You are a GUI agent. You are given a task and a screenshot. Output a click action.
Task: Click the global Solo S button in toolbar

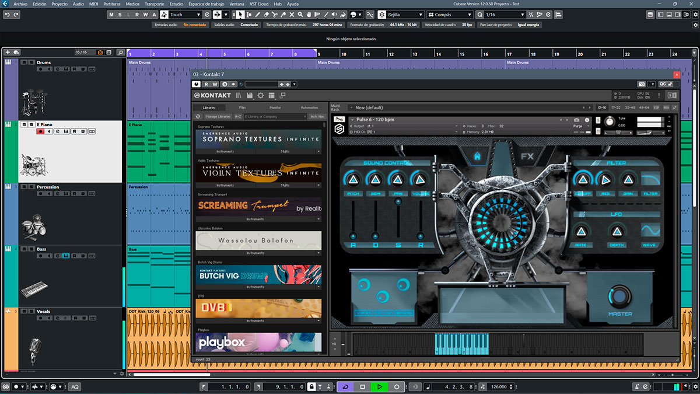120,14
